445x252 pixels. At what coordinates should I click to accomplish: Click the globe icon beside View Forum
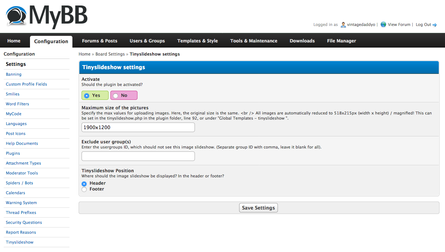coord(383,25)
